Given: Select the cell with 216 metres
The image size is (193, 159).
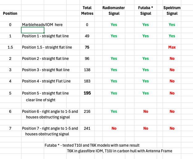Looking at the screenshot, I should pos(87,111).
